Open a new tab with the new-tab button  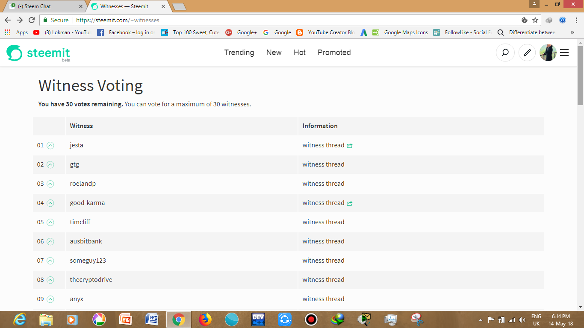[178, 6]
